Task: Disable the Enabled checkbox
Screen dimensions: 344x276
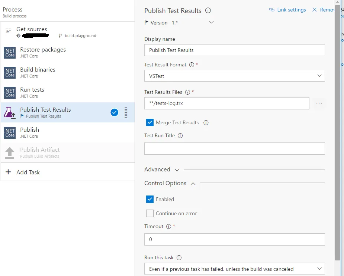Action: coord(150,199)
